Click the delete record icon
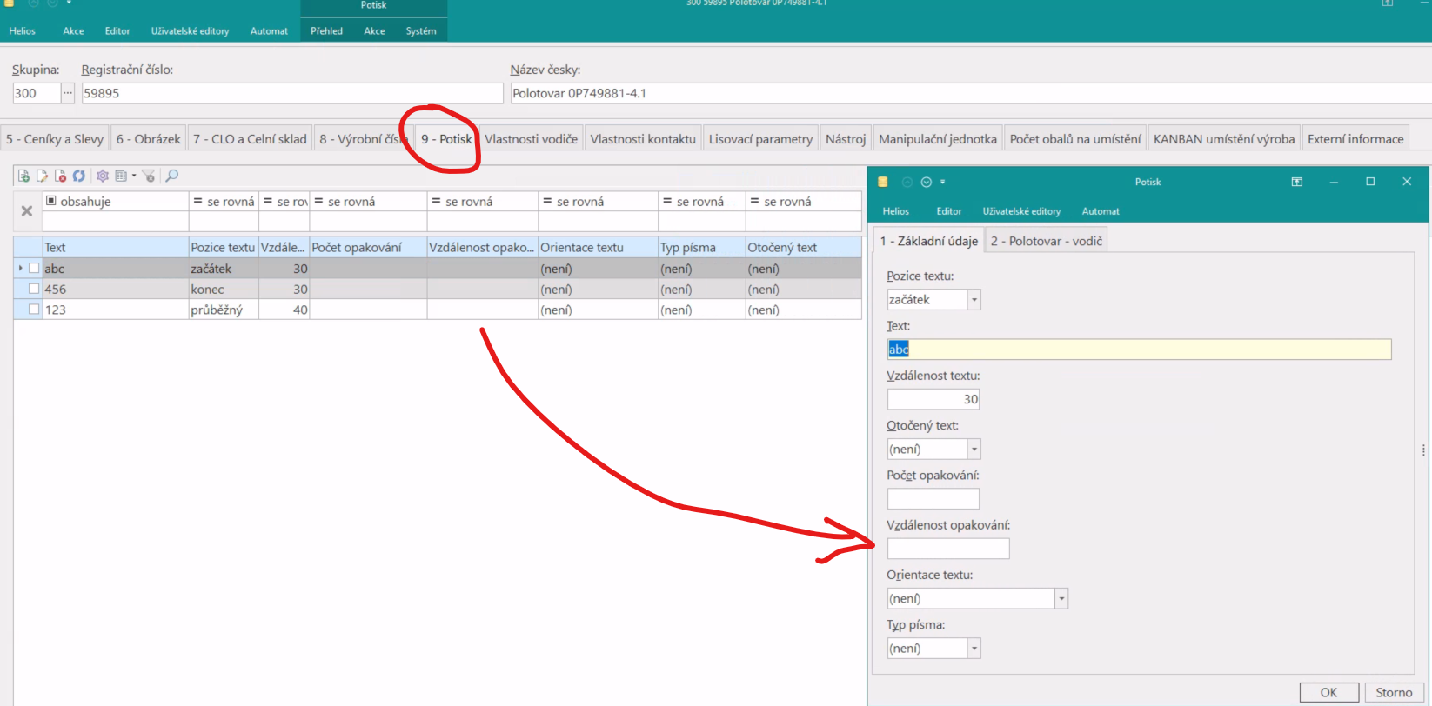Image resolution: width=1432 pixels, height=706 pixels. point(60,176)
